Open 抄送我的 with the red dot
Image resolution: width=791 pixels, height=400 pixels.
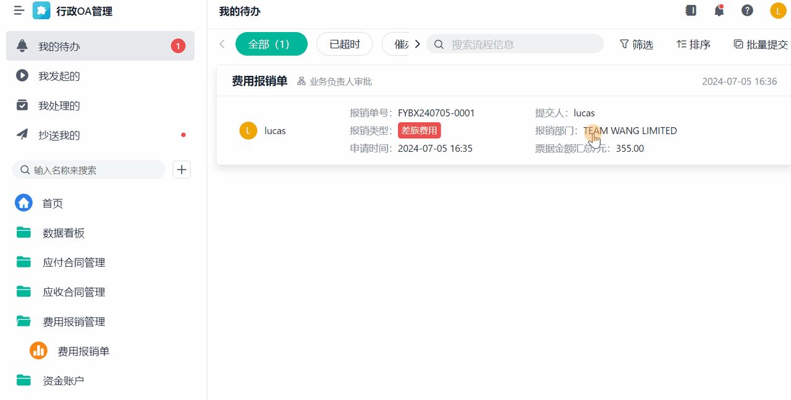click(59, 135)
